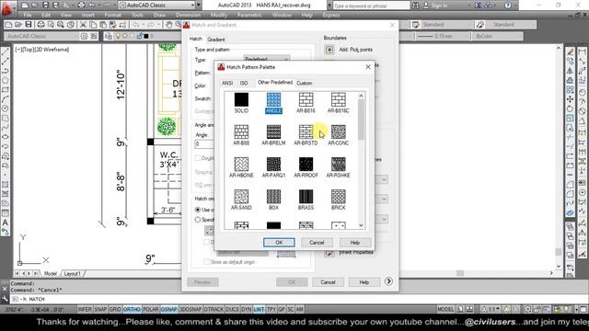Viewport: 589px width, 331px height.
Task: Open first Standard style dropdown
Action: (x=446, y=25)
